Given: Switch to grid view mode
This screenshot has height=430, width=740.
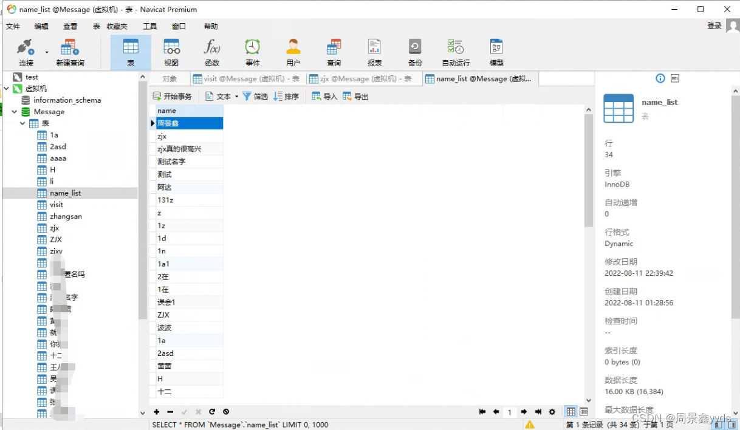Looking at the screenshot, I should 571,412.
